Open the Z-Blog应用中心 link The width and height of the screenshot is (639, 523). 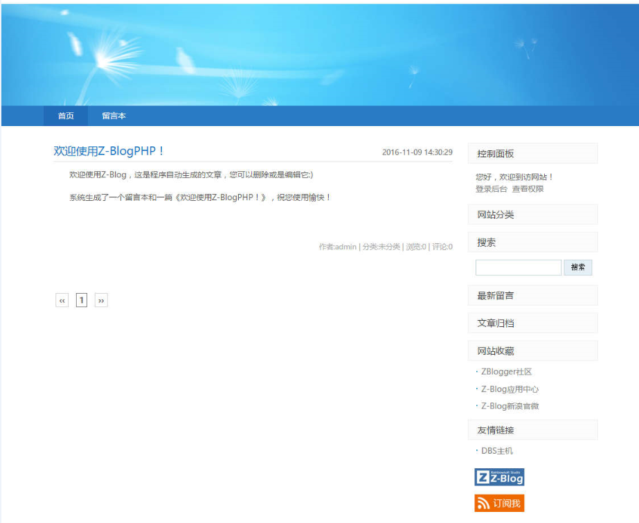click(x=510, y=389)
